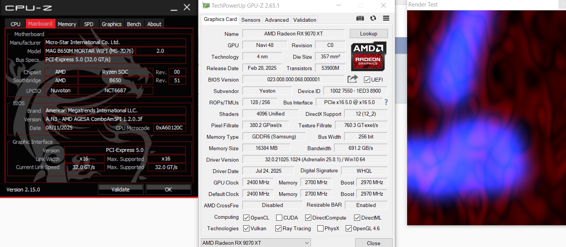Click the Current Link Speed 32.0 GT/s value
566x247 pixels.
[84, 167]
